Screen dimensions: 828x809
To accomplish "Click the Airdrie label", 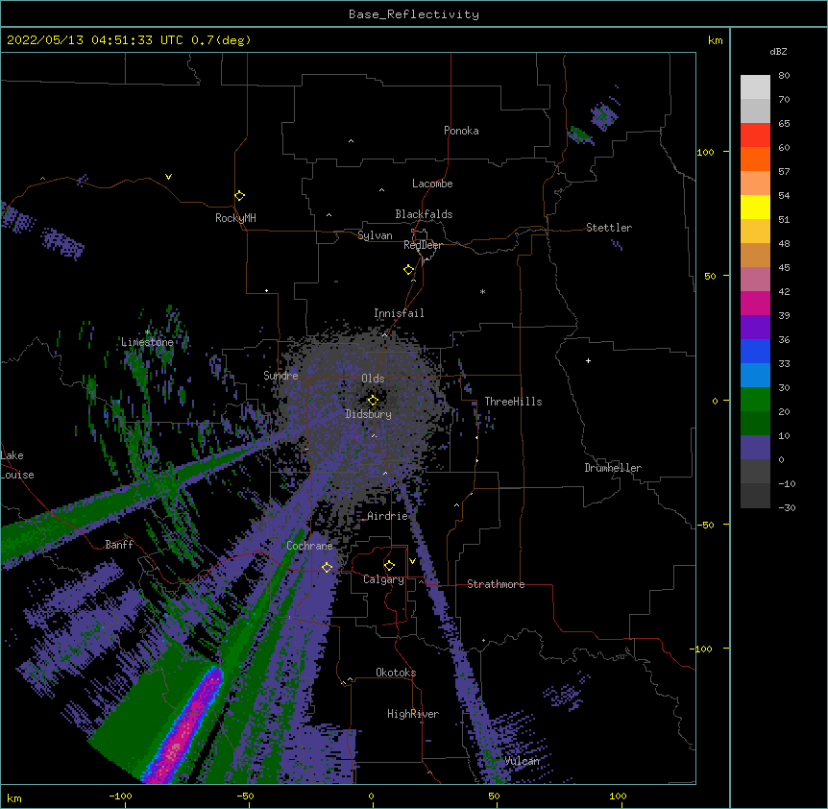I will pyautogui.click(x=388, y=516).
